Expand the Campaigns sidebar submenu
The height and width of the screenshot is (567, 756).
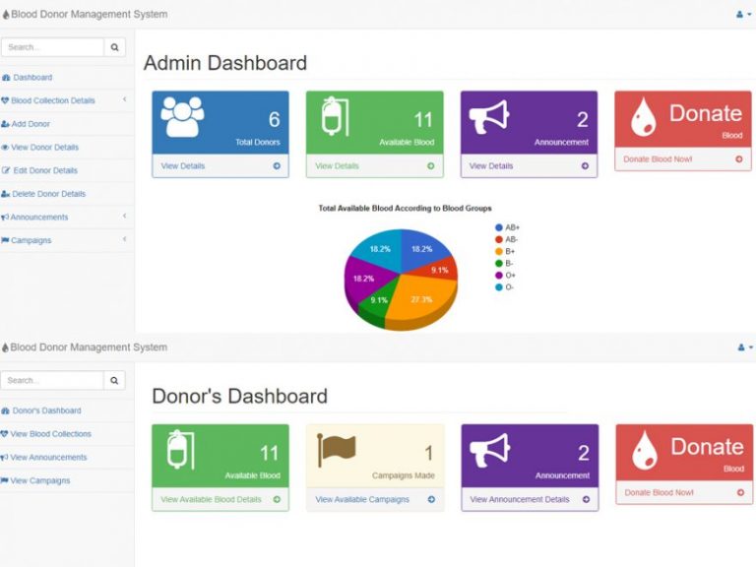pyautogui.click(x=125, y=239)
